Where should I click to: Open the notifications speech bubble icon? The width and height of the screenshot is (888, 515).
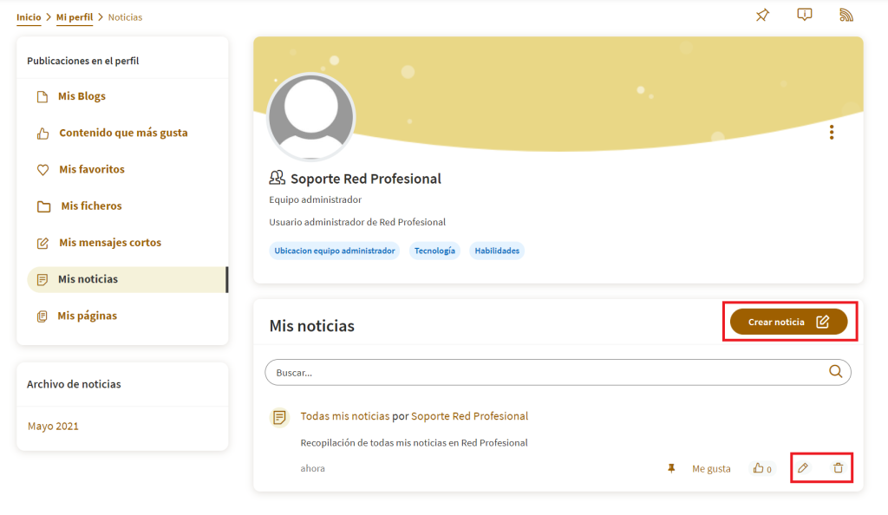tap(804, 15)
